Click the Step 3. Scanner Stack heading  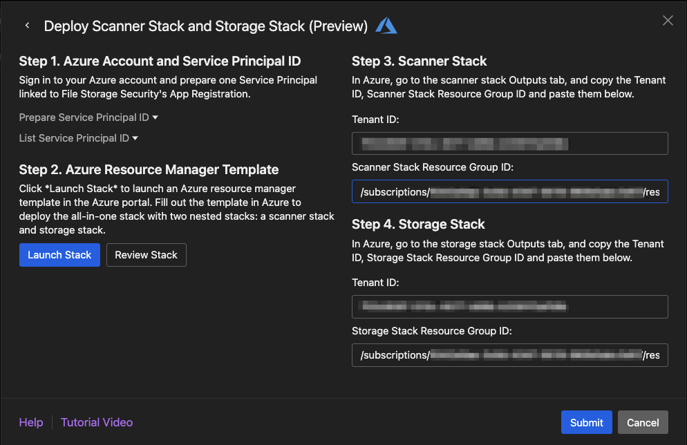click(419, 61)
